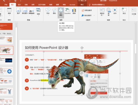Open the Acrobat ribbon tab
Screen dimensions: 138x105
(x=72, y=4)
